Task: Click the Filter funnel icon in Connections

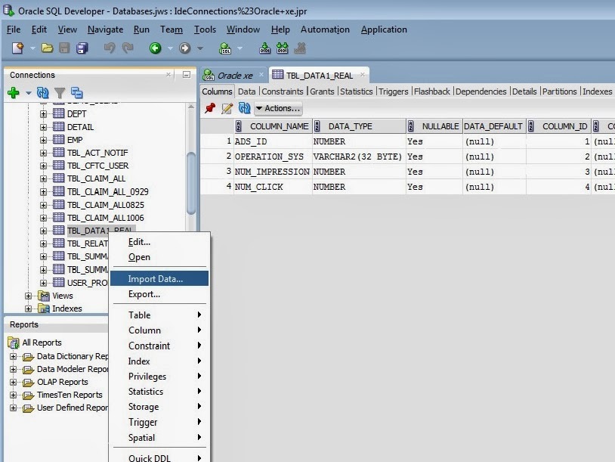Action: tap(60, 93)
